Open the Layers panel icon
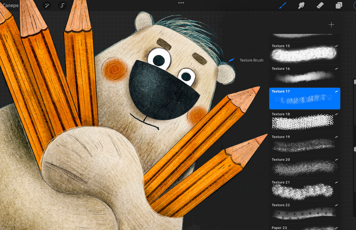Image resolution: width=356 pixels, height=230 pixels. pyautogui.click(x=339, y=5)
